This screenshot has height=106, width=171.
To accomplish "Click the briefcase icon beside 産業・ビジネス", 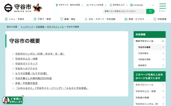I will 126,19.
